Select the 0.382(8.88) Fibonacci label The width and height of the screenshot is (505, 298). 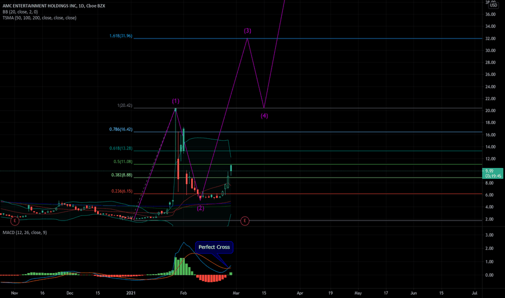click(122, 175)
